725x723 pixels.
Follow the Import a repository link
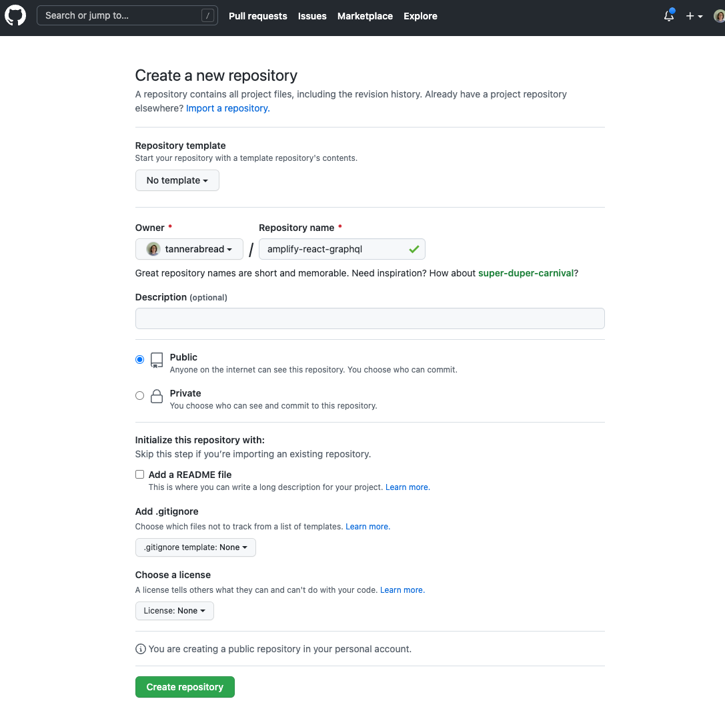pyautogui.click(x=227, y=108)
